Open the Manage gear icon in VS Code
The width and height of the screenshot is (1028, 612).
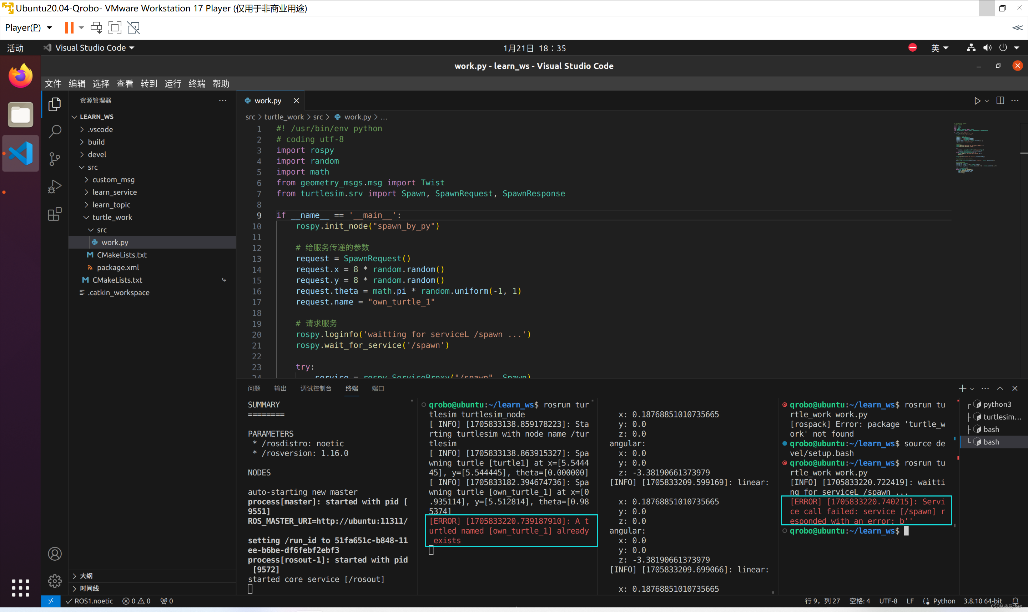pyautogui.click(x=55, y=581)
